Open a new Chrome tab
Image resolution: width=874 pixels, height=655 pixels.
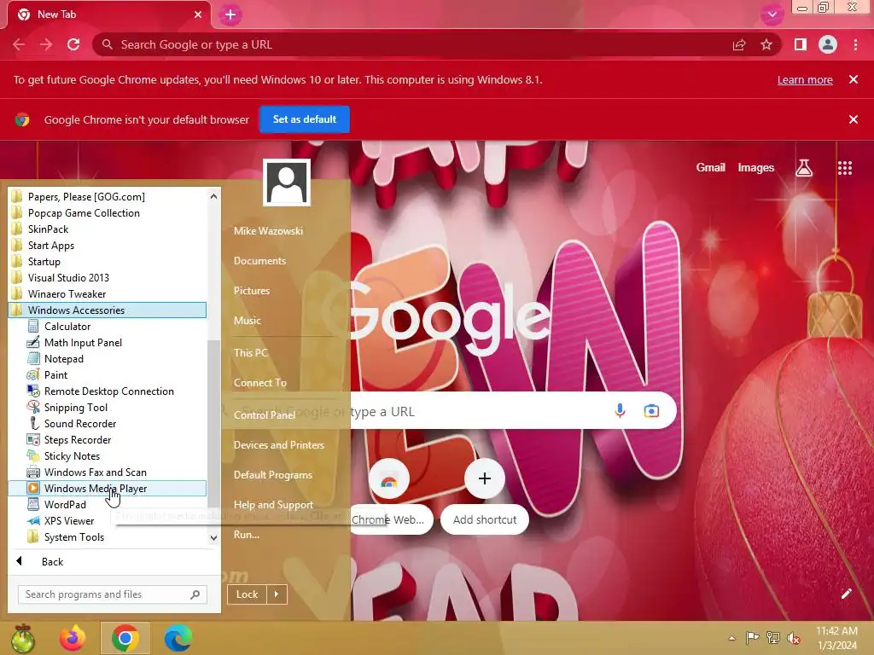click(x=230, y=15)
